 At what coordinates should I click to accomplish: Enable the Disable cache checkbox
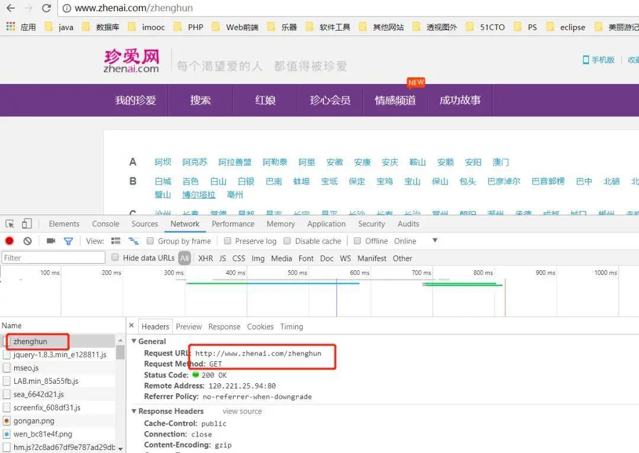pos(287,241)
